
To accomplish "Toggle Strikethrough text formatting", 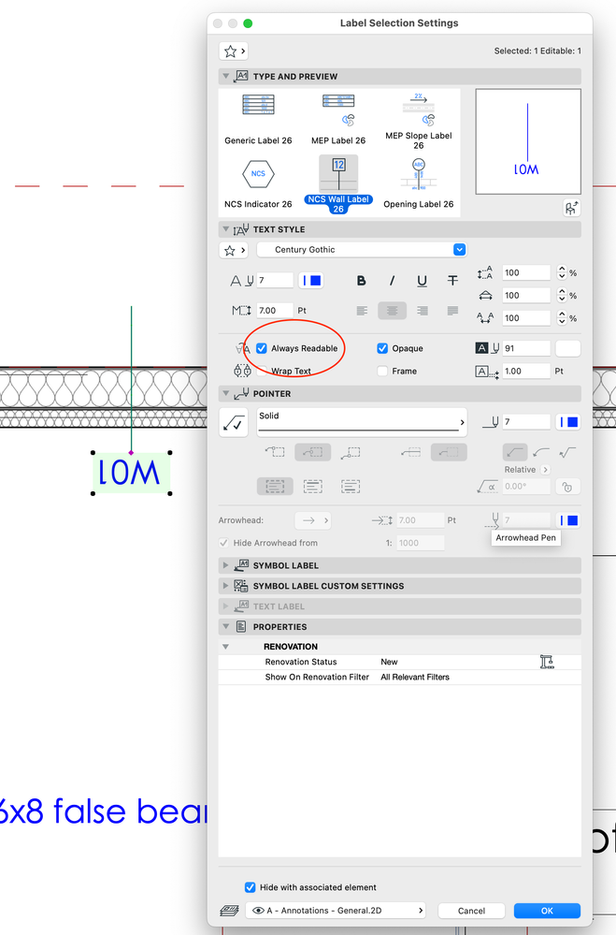I will click(x=452, y=281).
